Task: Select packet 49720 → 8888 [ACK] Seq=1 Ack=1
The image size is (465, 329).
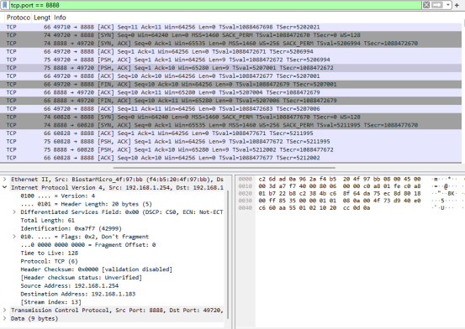Action: point(230,51)
